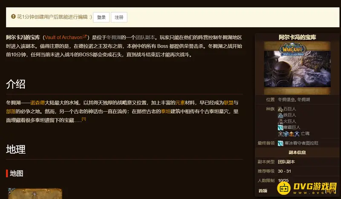Click the 团队副本 value in infobox
The height and width of the screenshot is (199, 341).
[x=286, y=162]
